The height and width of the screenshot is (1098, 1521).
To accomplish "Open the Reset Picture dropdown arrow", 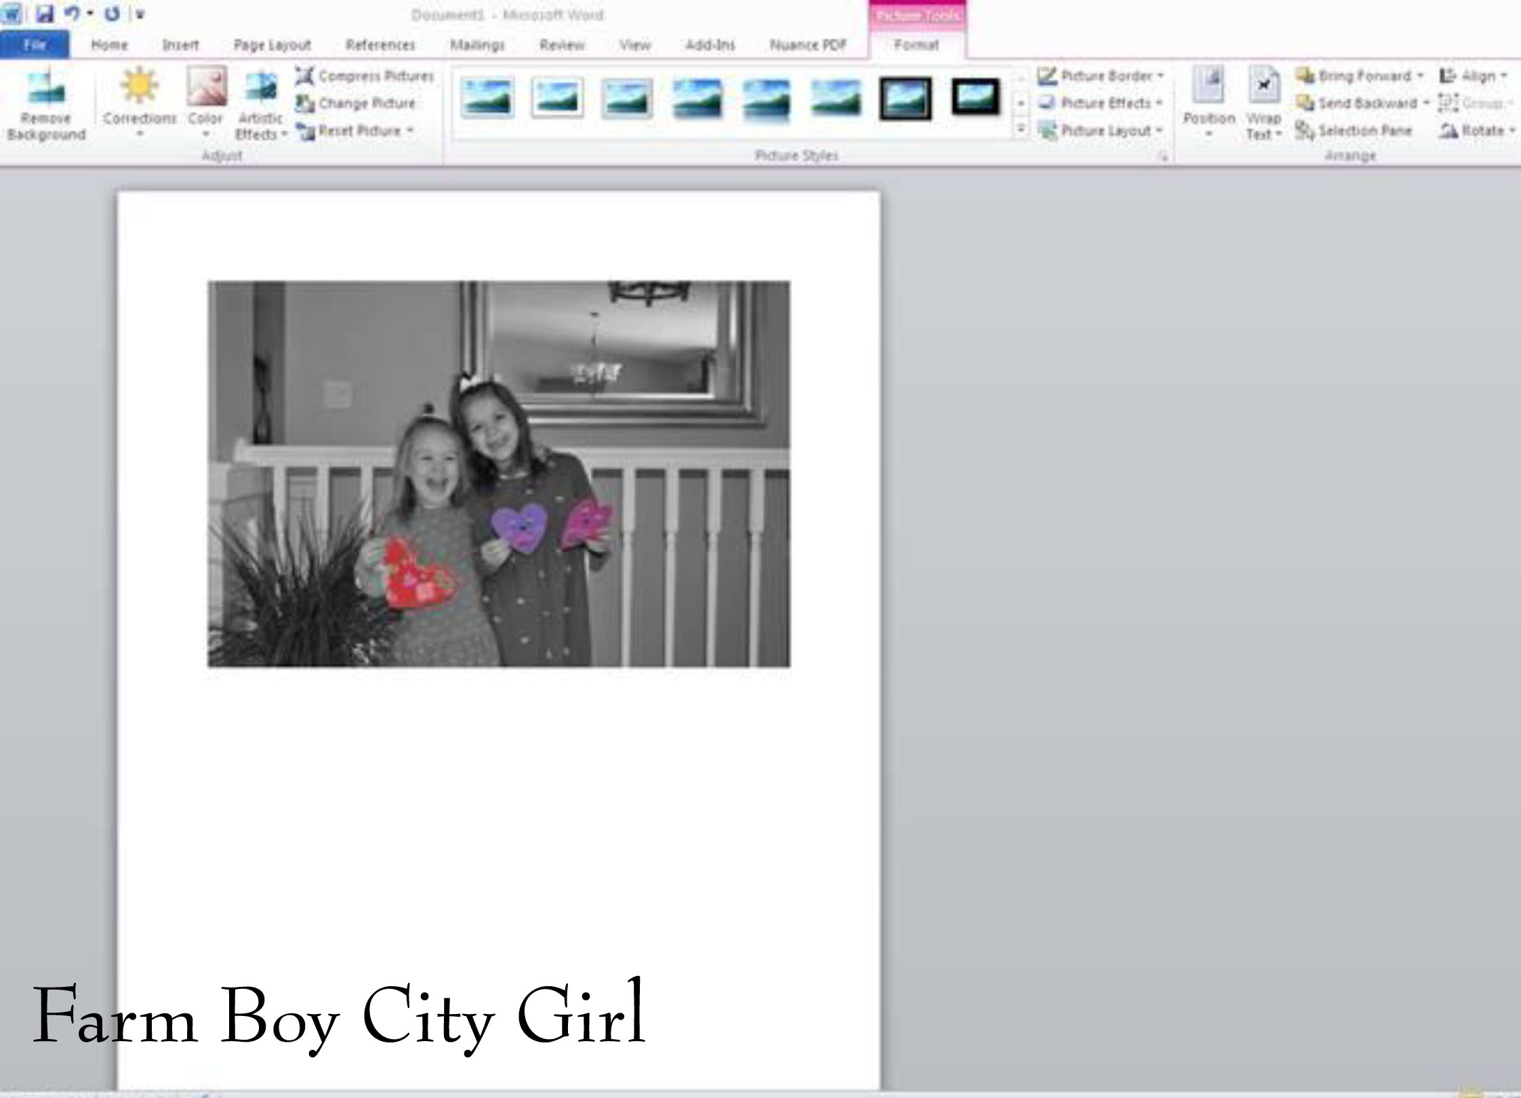I will [411, 131].
